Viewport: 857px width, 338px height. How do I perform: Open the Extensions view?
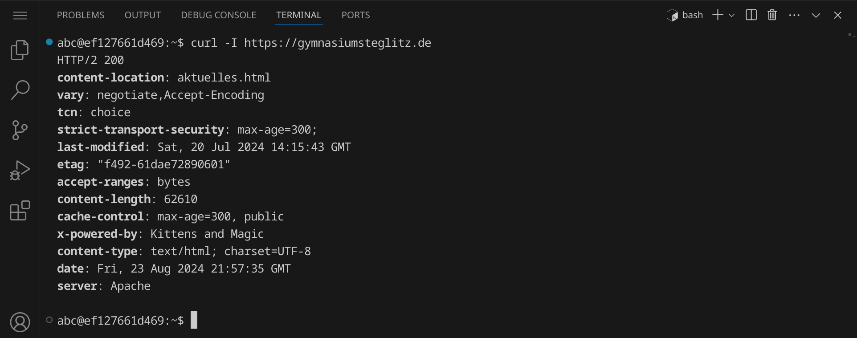tap(20, 211)
